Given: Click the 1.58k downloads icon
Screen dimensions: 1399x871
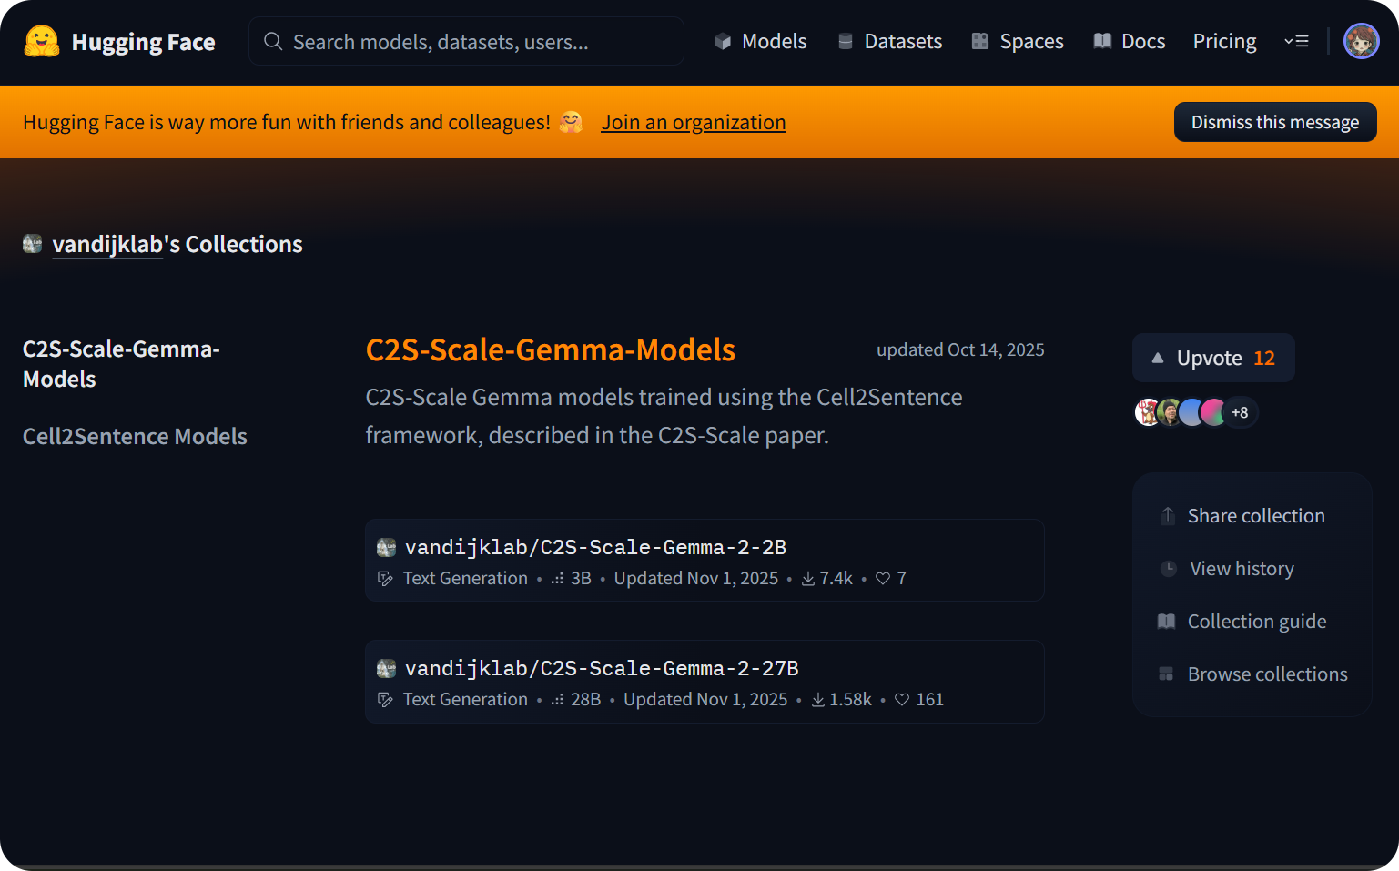Looking at the screenshot, I should coord(817,700).
